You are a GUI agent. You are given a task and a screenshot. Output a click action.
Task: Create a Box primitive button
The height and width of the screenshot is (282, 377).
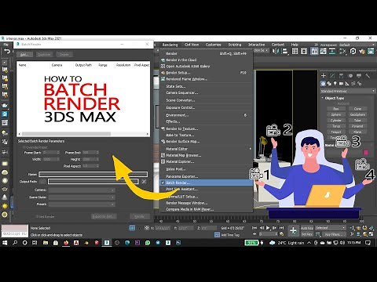pyautogui.click(x=336, y=109)
